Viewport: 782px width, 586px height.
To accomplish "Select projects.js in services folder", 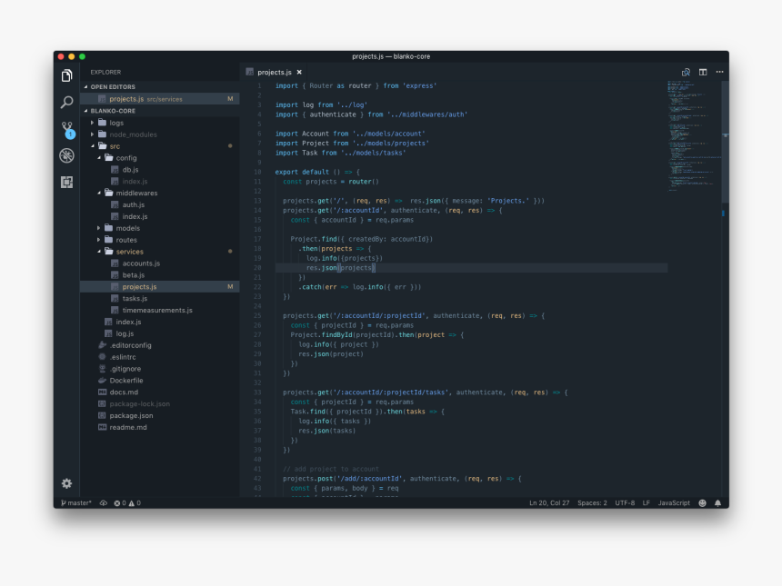I will coord(160,286).
